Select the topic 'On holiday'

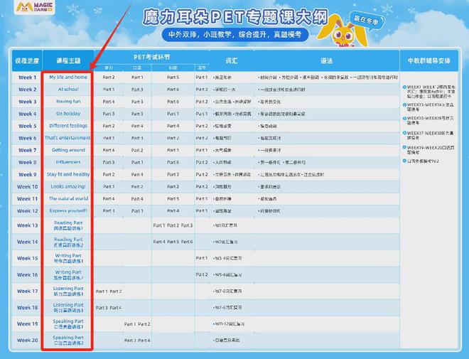68,114
